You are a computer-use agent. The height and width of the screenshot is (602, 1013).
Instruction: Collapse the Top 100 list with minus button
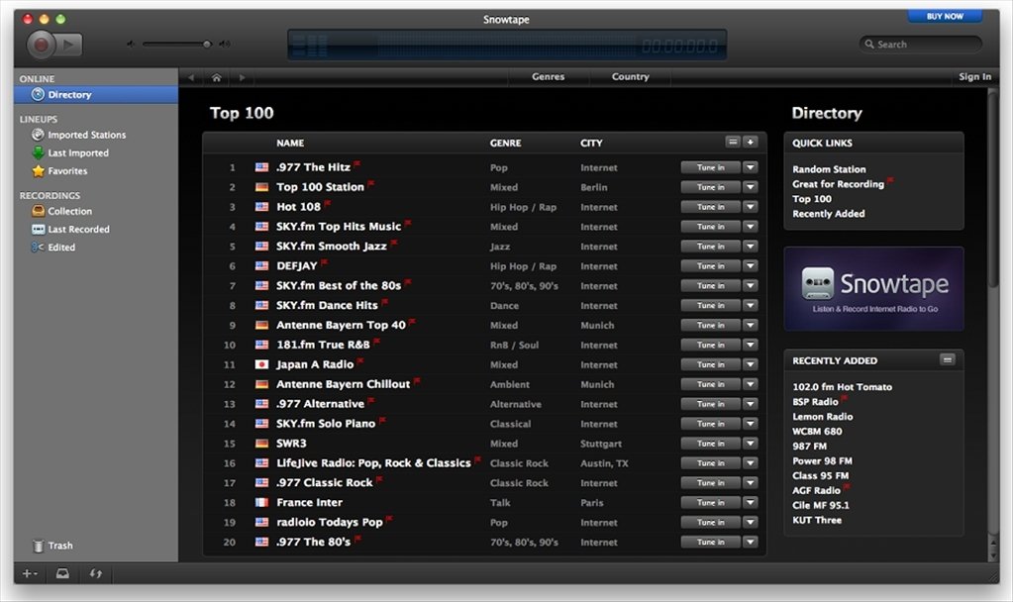[x=733, y=142]
